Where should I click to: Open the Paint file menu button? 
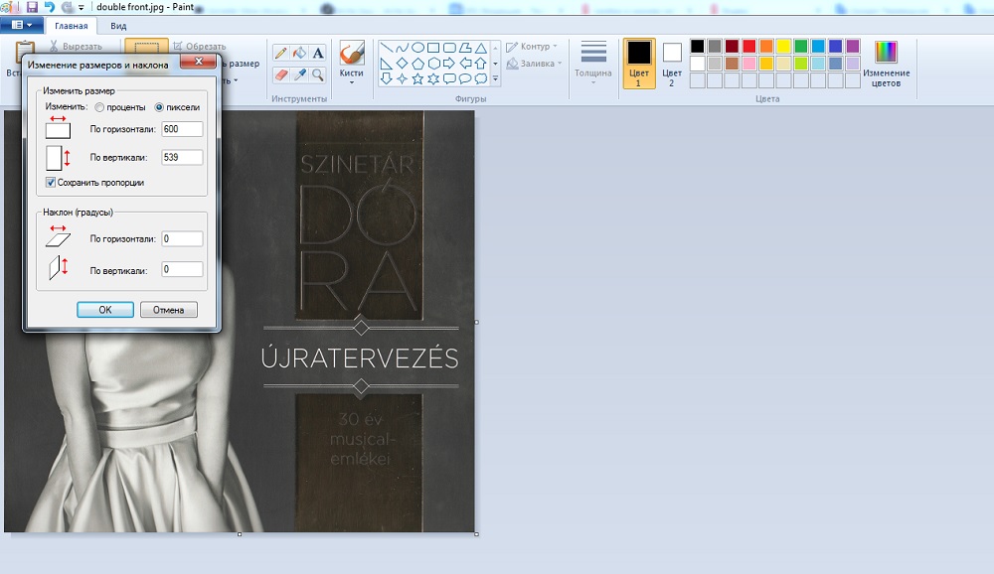22,26
